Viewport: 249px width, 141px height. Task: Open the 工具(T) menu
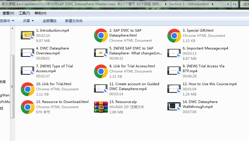tap(24, 13)
